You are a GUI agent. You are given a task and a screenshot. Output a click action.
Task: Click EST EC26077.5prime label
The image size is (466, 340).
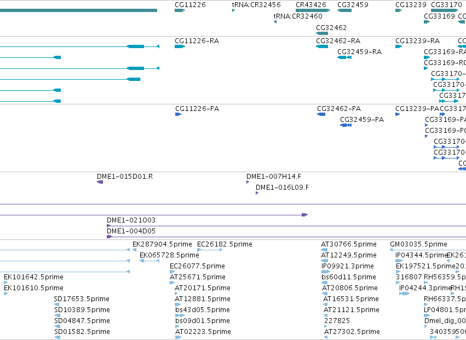pos(197,266)
